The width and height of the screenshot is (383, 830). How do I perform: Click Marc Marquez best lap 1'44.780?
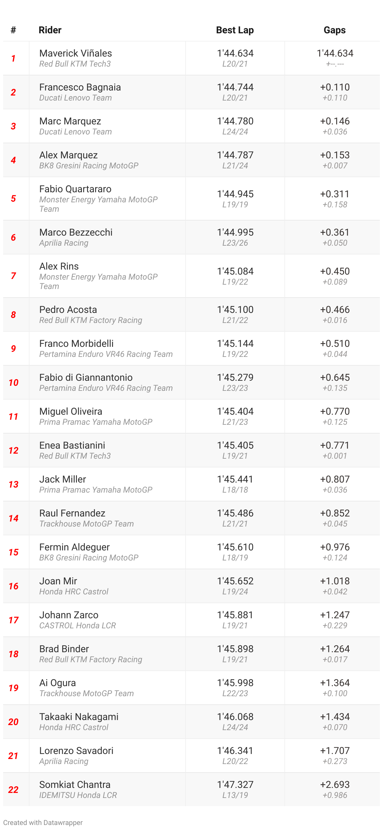pyautogui.click(x=235, y=121)
